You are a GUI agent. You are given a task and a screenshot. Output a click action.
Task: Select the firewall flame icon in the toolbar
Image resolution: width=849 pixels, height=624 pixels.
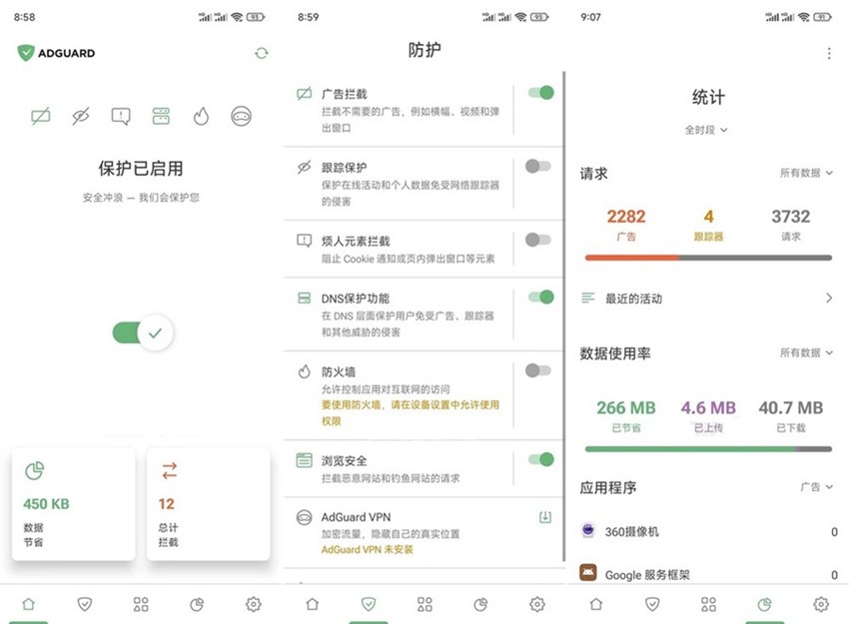(x=201, y=116)
